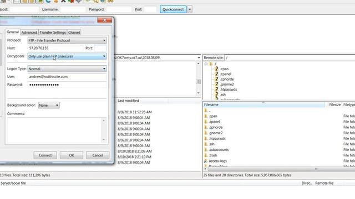Click question mark icon beside .cpanel in tree

click(x=217, y=74)
